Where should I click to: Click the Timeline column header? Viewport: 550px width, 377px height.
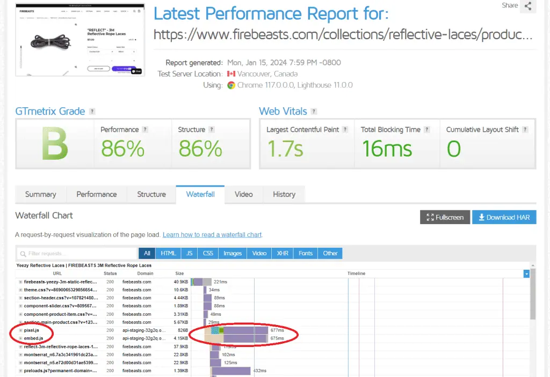[x=357, y=273]
